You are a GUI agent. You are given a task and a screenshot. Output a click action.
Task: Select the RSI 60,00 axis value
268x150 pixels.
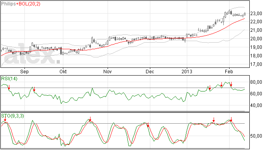[x=256, y=94]
